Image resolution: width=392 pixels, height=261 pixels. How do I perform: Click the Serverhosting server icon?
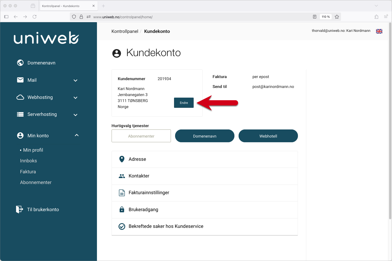tap(20, 114)
